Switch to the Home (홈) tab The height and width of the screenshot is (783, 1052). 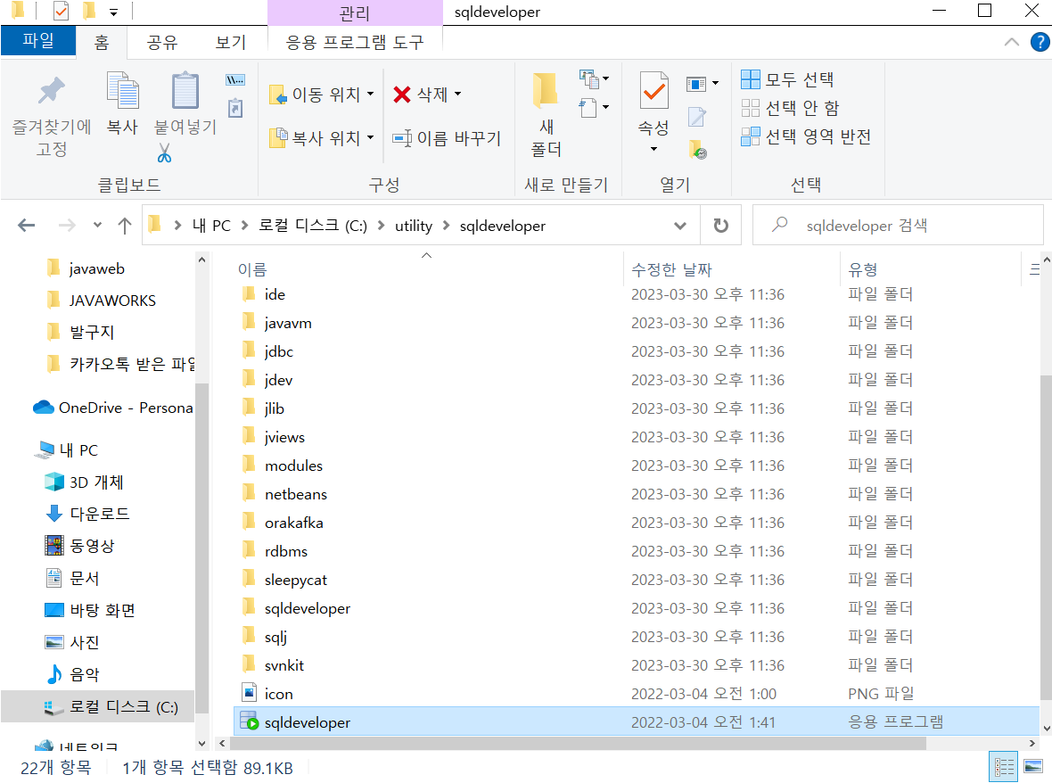tap(102, 42)
